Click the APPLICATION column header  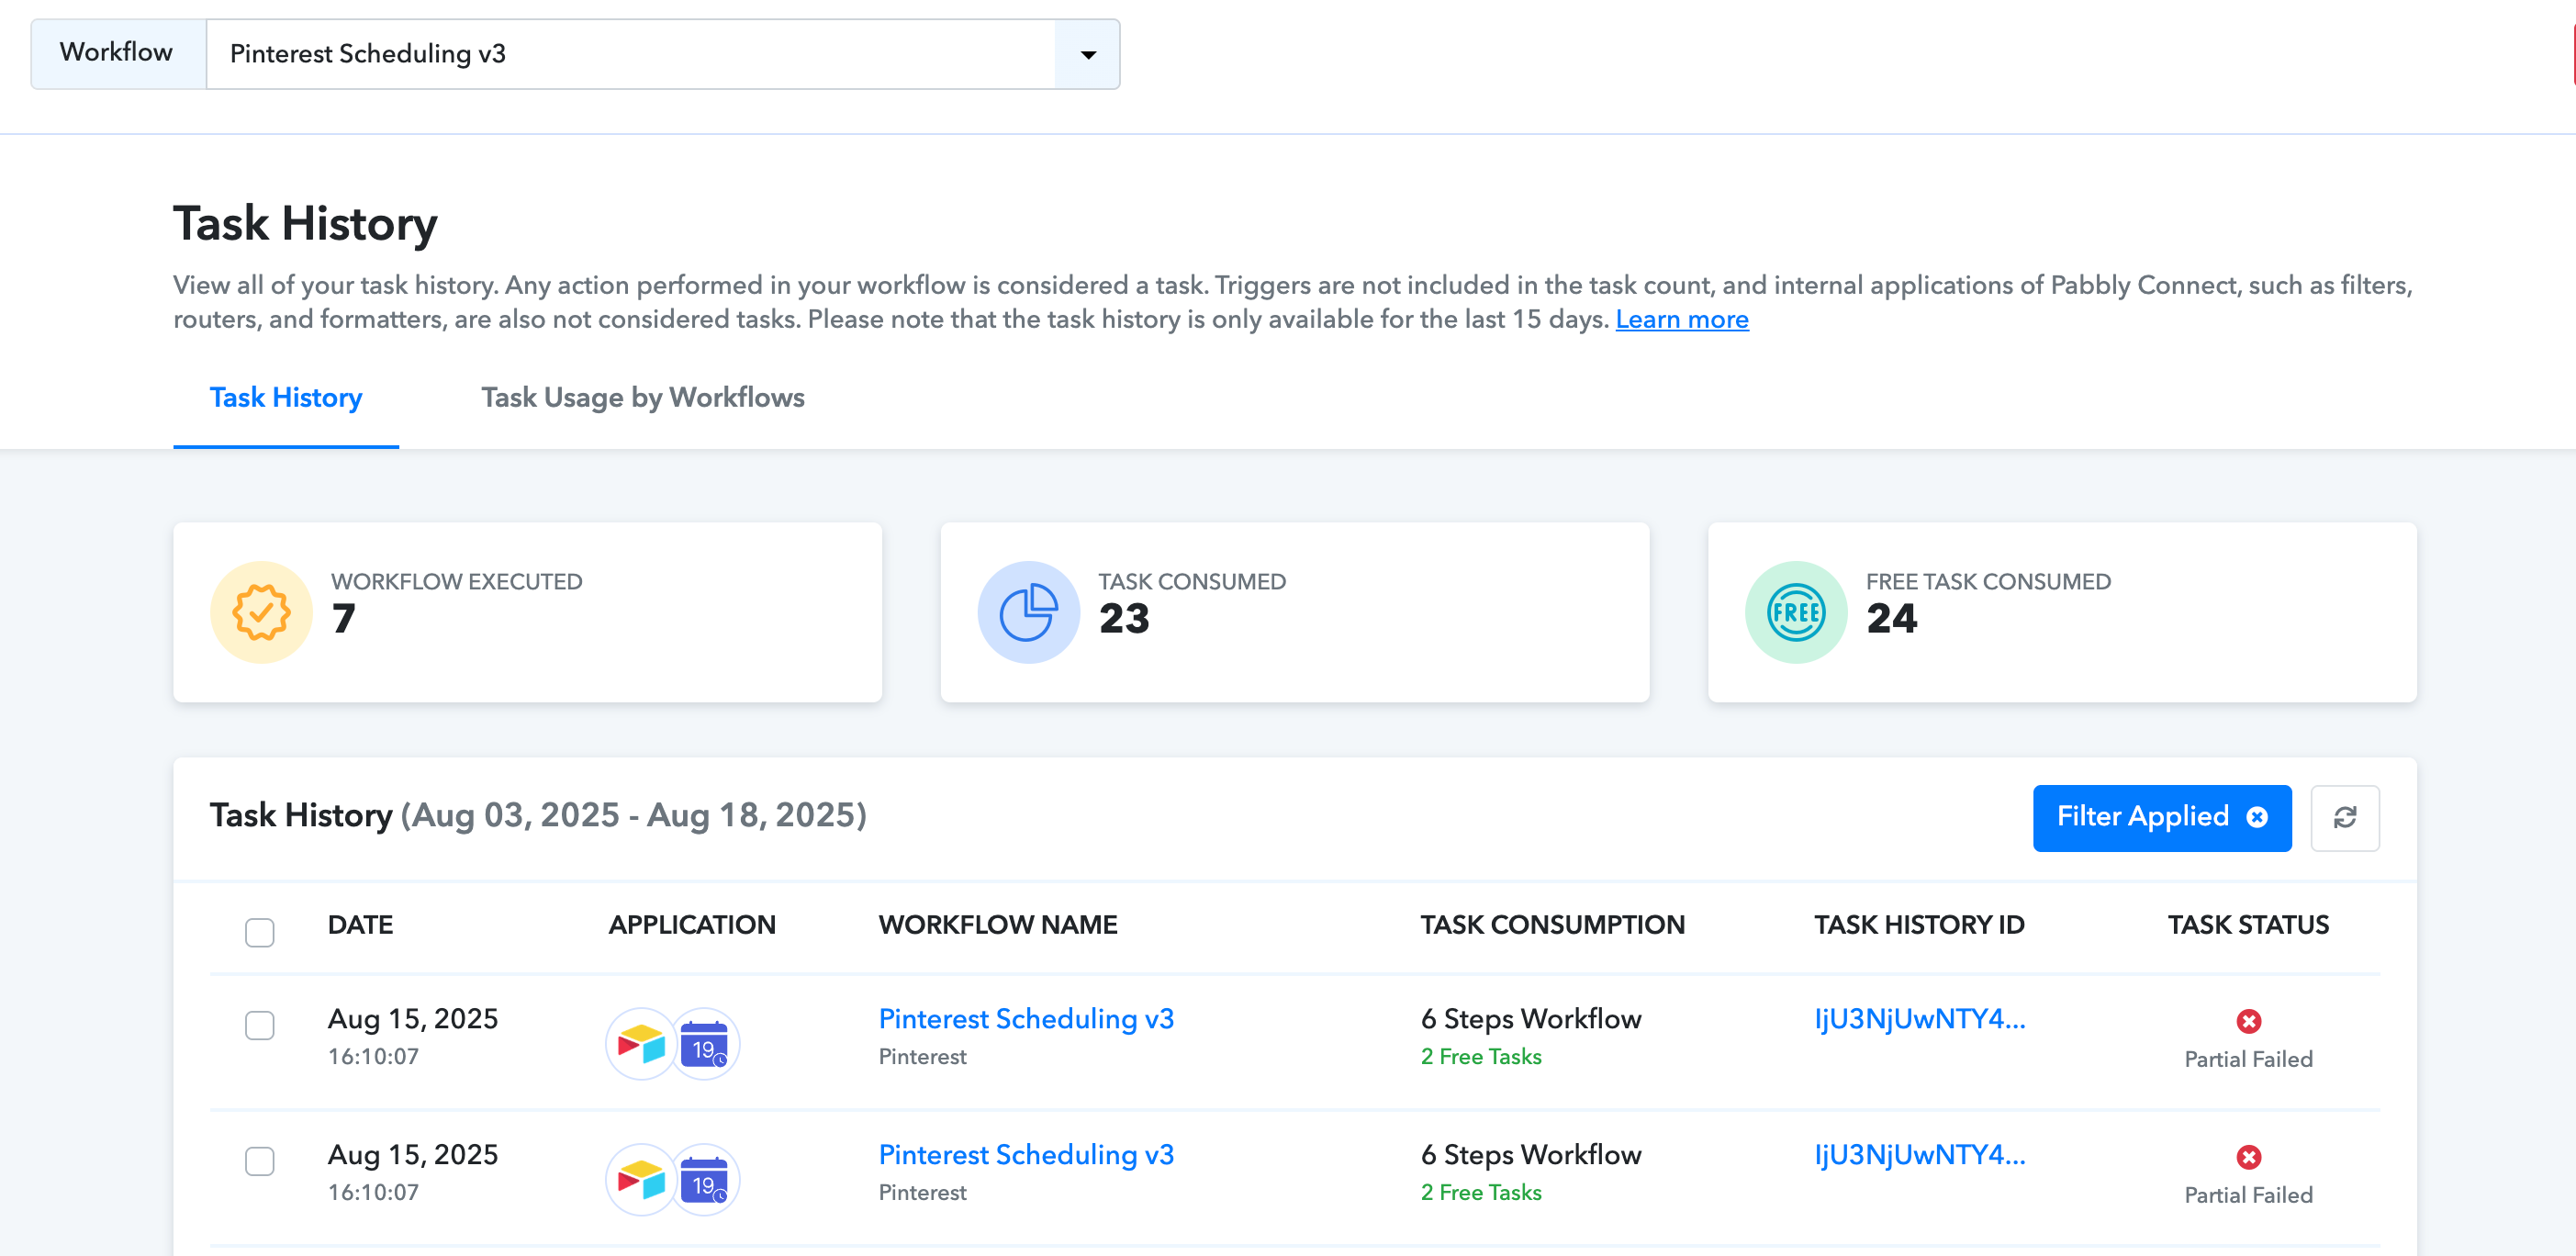[692, 925]
